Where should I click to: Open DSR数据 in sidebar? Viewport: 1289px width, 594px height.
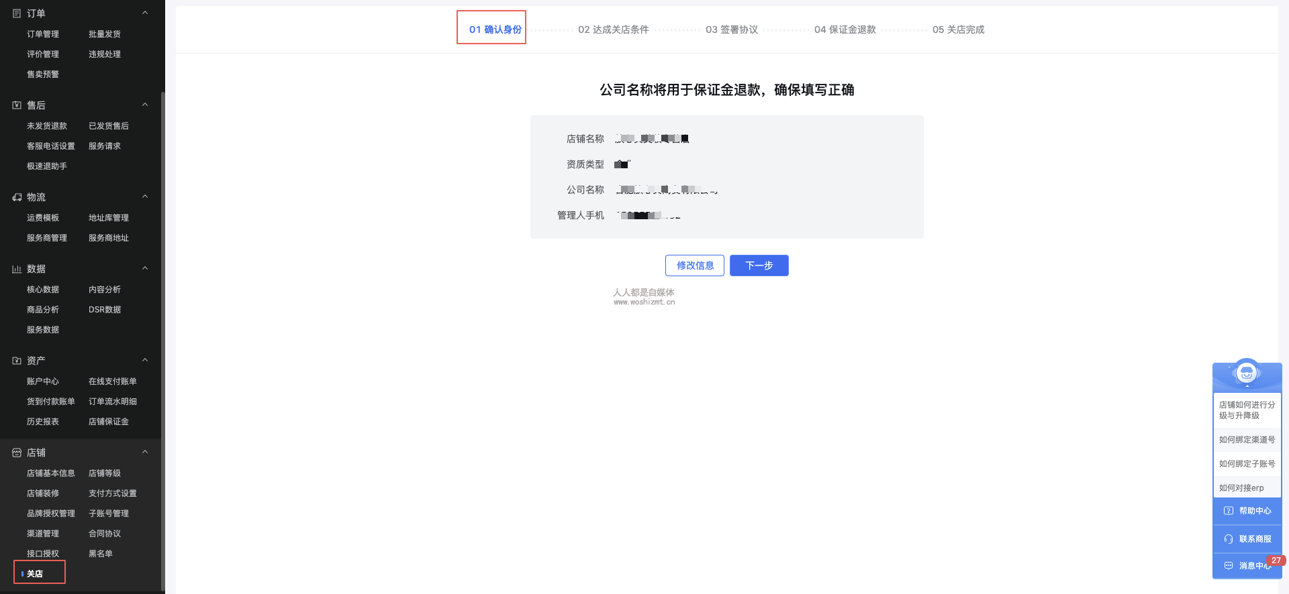[105, 310]
